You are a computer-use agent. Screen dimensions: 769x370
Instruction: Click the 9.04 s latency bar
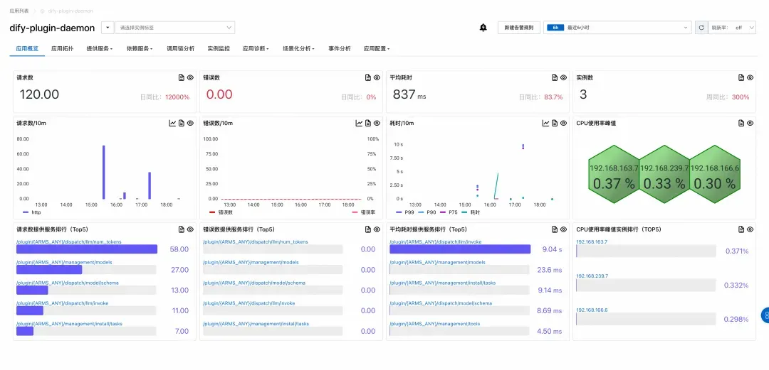[x=460, y=249]
